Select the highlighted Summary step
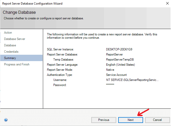Screen dimensions: 171x126 [x=10, y=58]
